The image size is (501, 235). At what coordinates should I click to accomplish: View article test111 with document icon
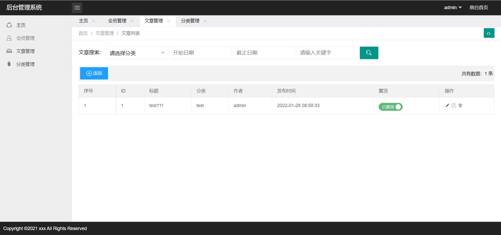pyautogui.click(x=454, y=106)
